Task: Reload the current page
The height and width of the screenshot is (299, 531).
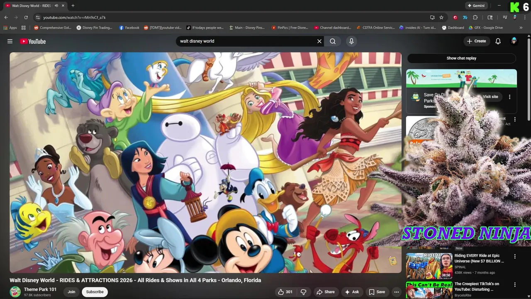Action: (26, 17)
